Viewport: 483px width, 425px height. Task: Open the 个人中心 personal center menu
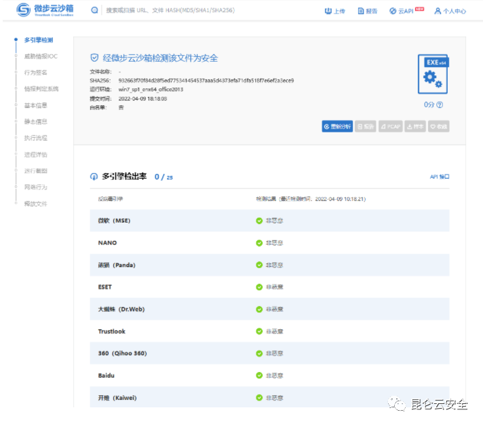(450, 11)
